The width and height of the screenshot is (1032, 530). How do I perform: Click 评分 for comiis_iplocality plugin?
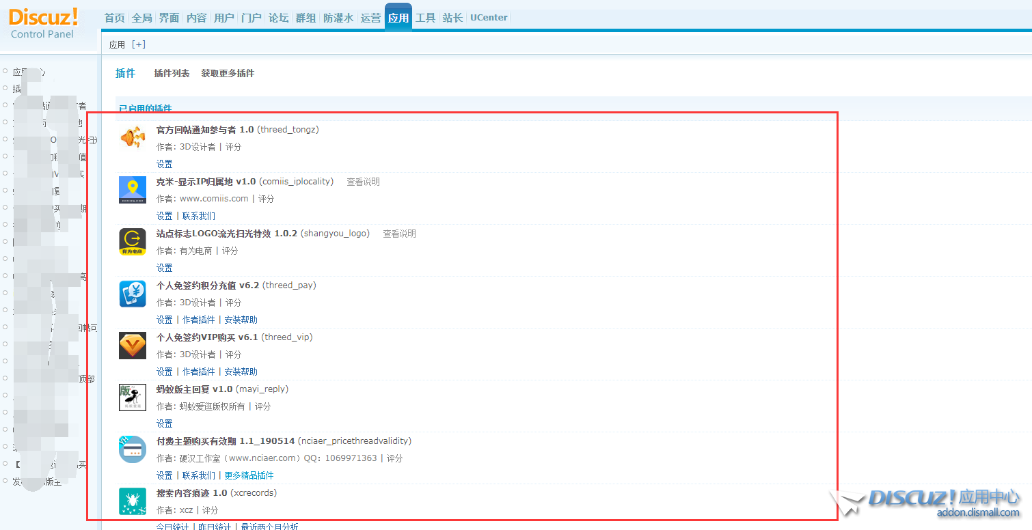(x=266, y=199)
